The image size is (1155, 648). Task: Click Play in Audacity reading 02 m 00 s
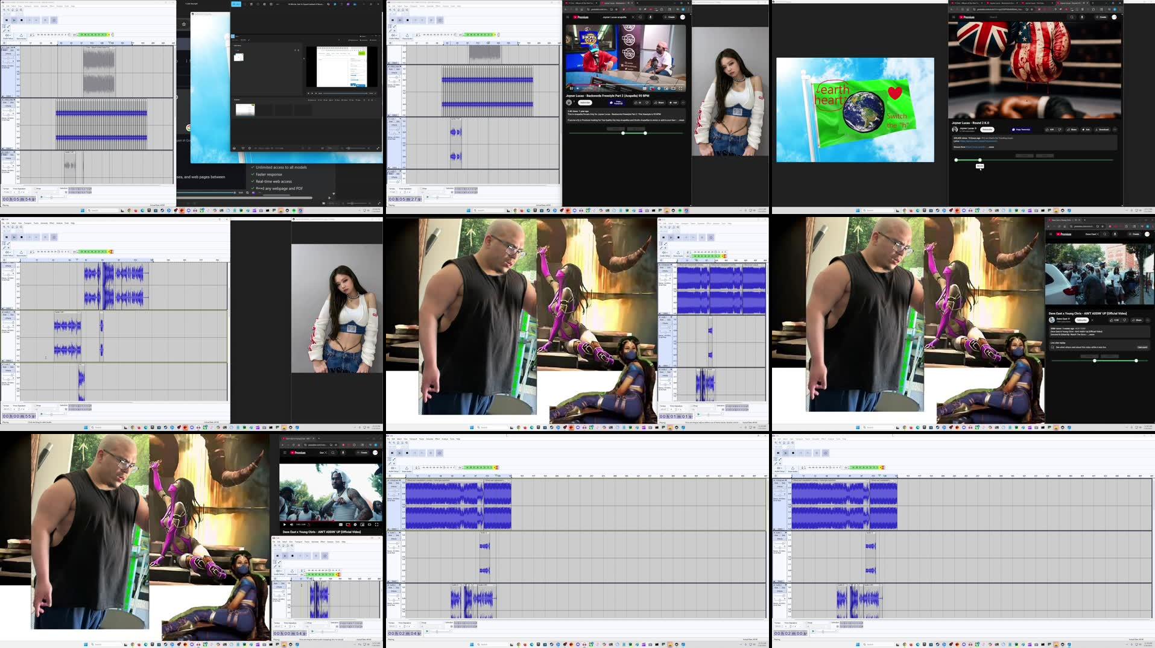coord(786,453)
